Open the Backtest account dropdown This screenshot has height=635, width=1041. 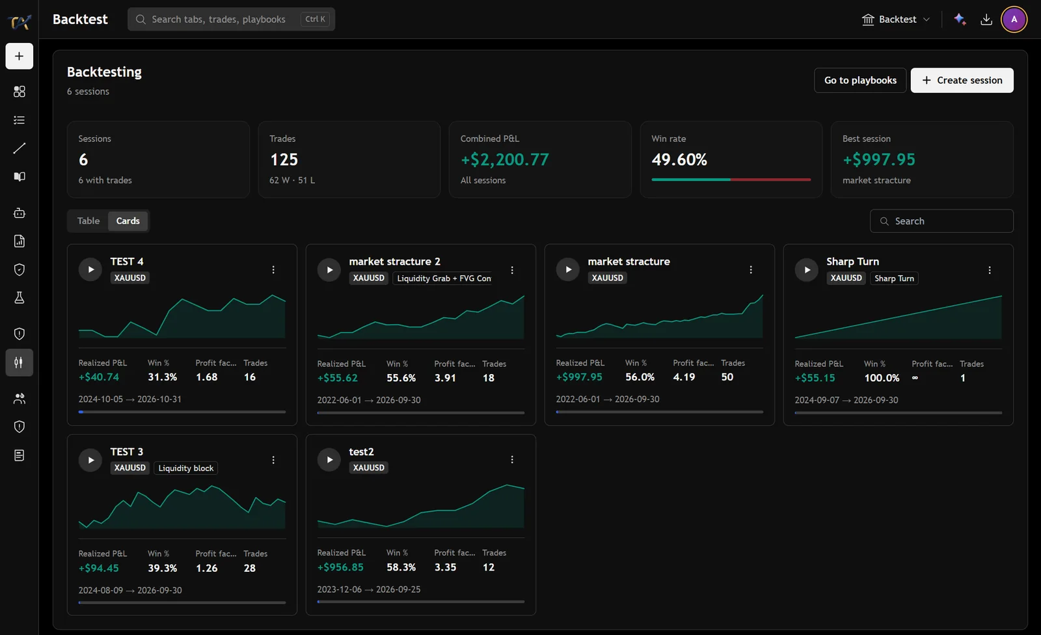(x=896, y=20)
